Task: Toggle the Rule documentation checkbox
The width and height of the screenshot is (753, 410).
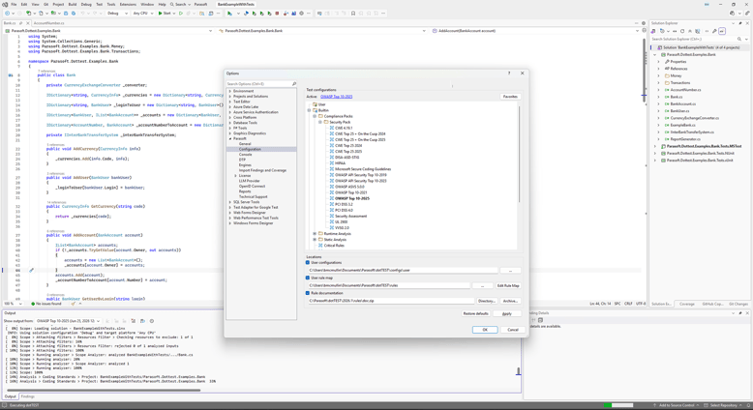Action: [x=308, y=293]
